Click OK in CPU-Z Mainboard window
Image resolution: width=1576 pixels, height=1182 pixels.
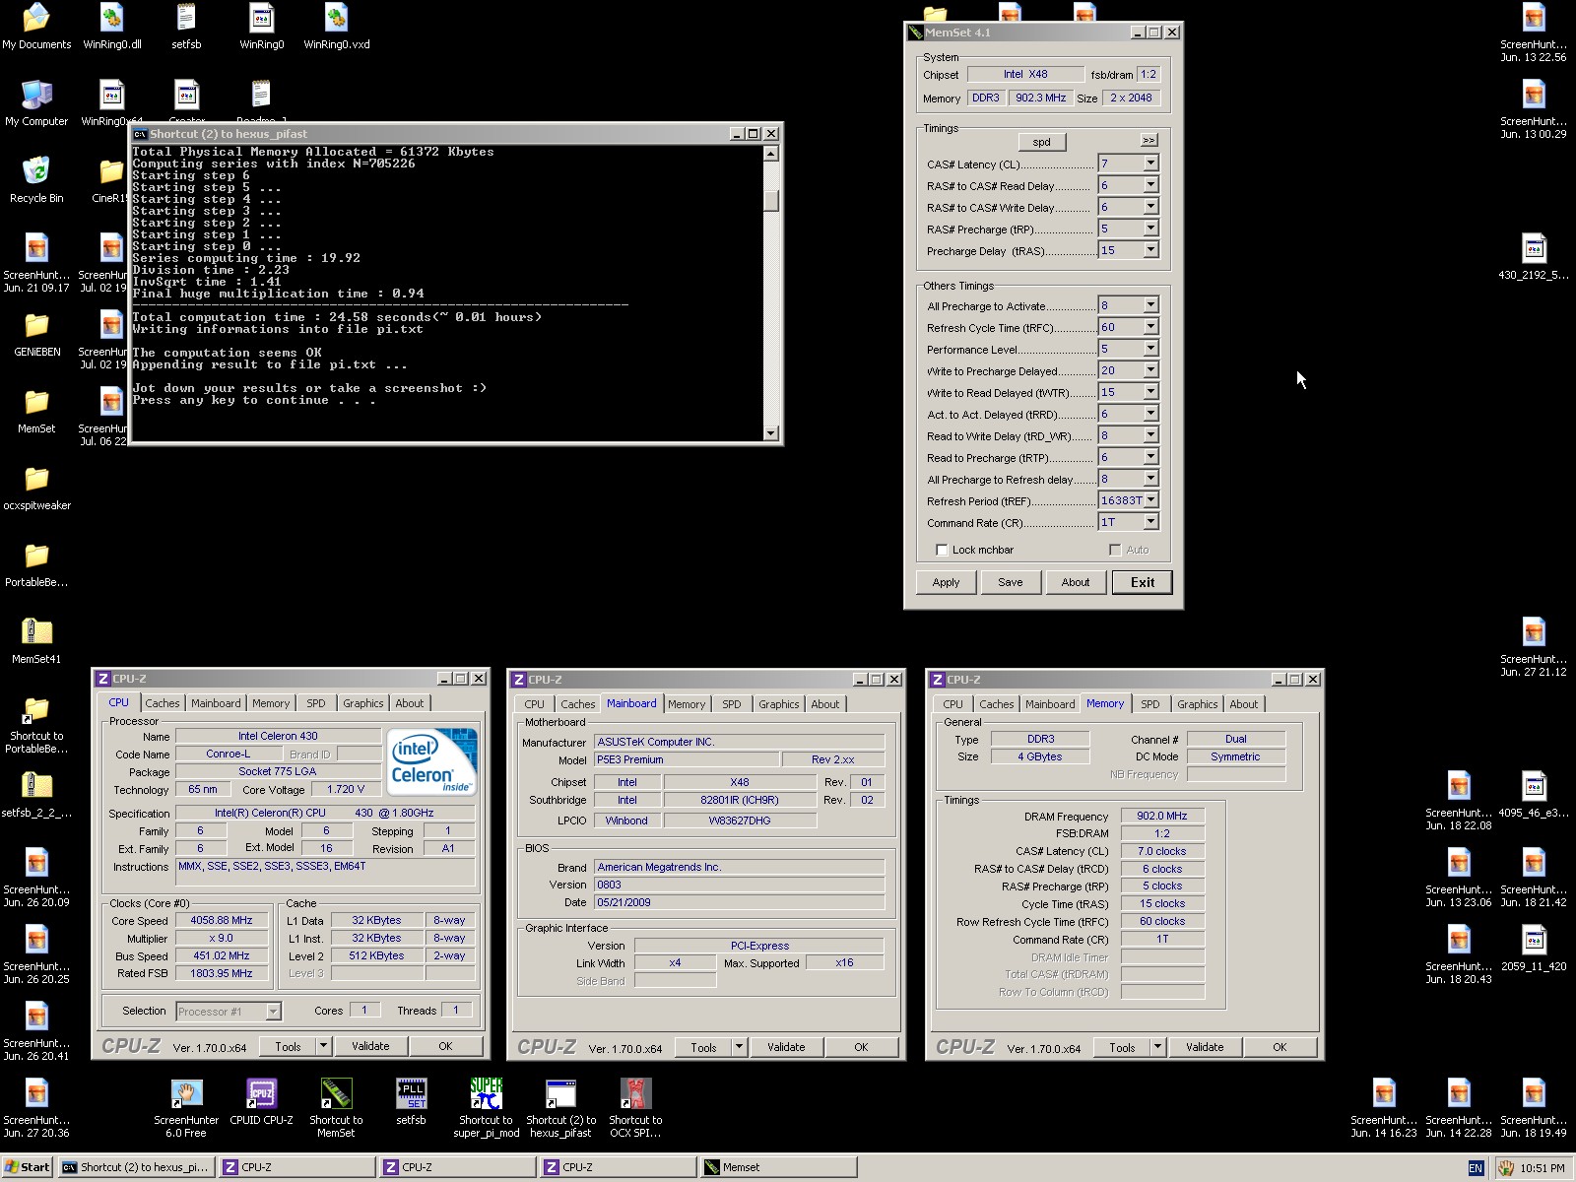tap(861, 1047)
